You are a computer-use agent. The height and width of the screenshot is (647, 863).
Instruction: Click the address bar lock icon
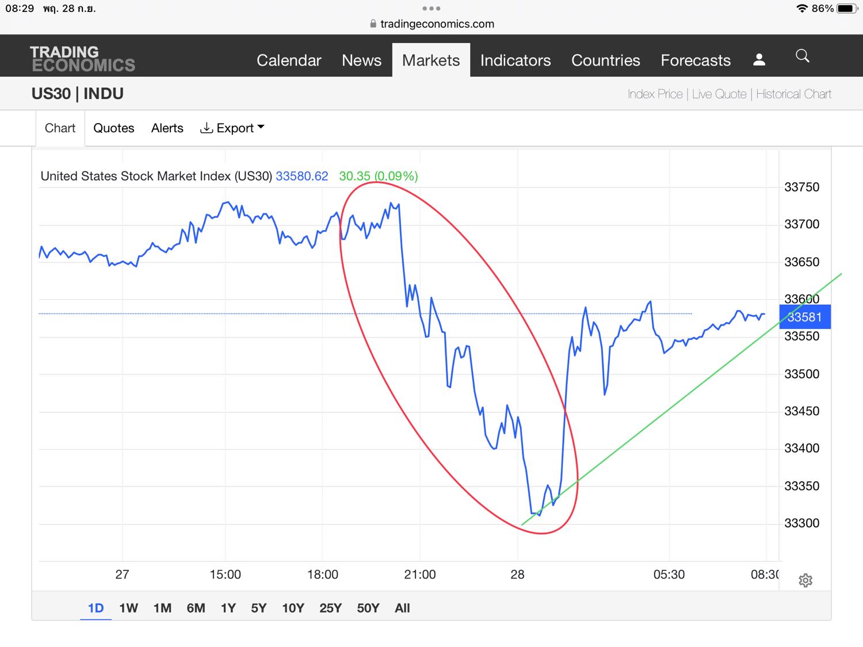373,24
